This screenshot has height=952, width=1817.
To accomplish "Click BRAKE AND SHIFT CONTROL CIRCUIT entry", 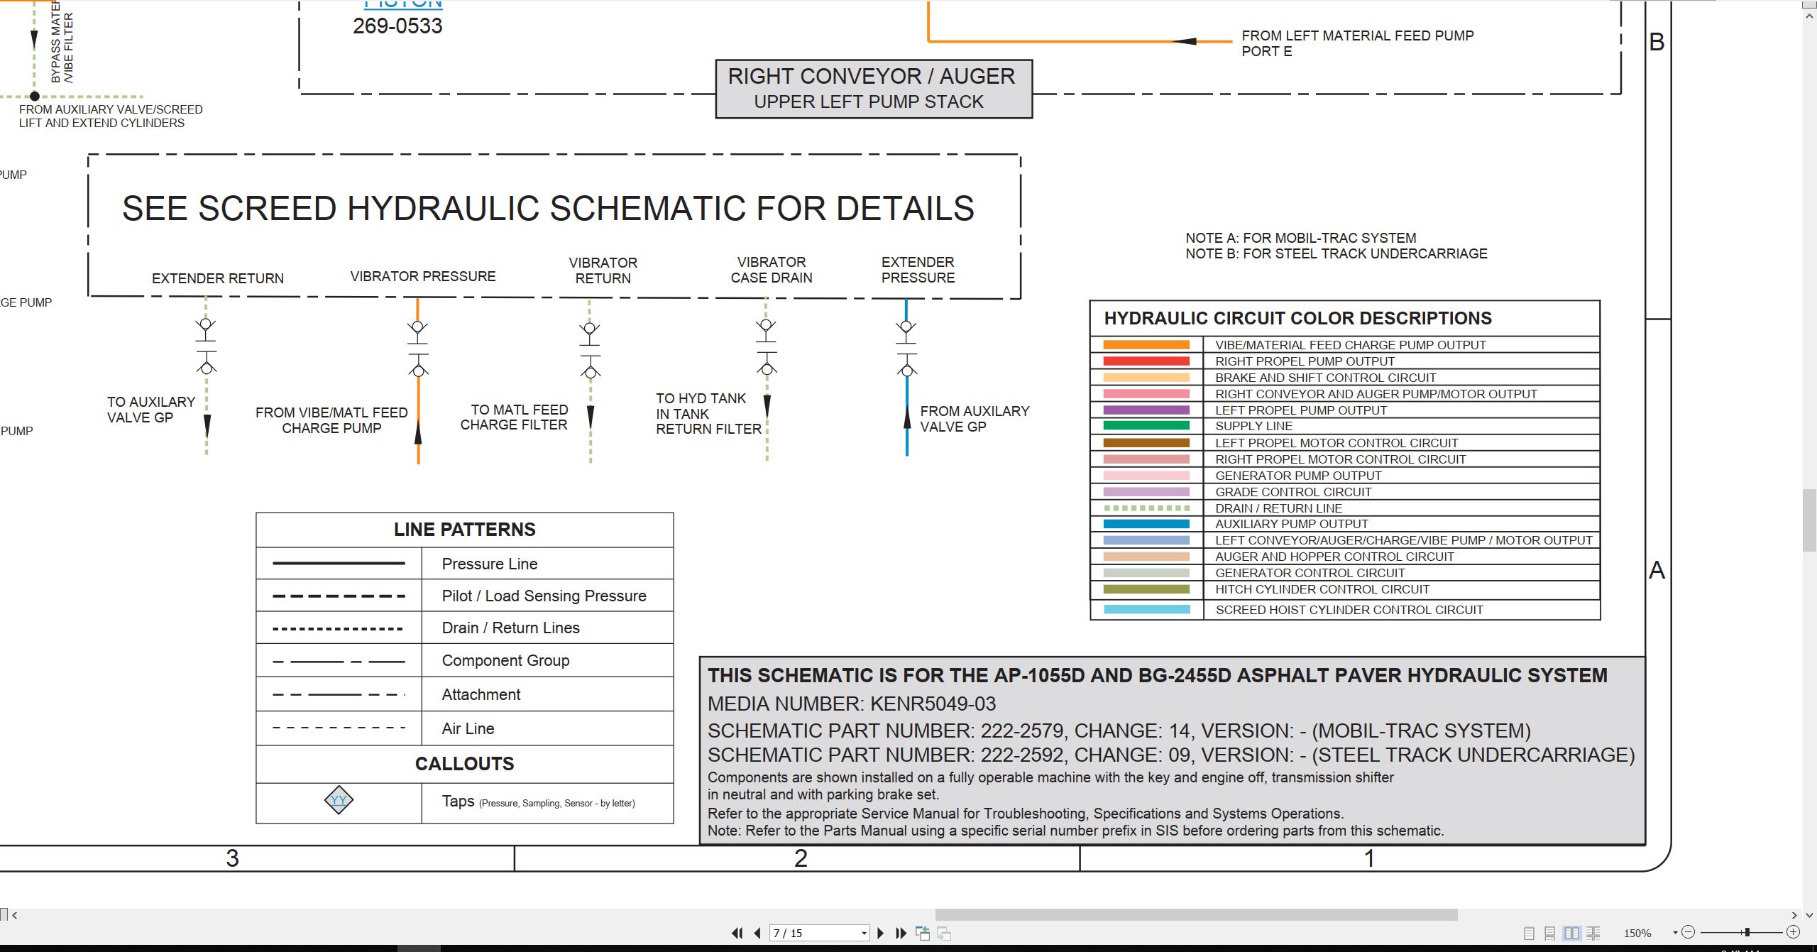I will coord(1325,378).
